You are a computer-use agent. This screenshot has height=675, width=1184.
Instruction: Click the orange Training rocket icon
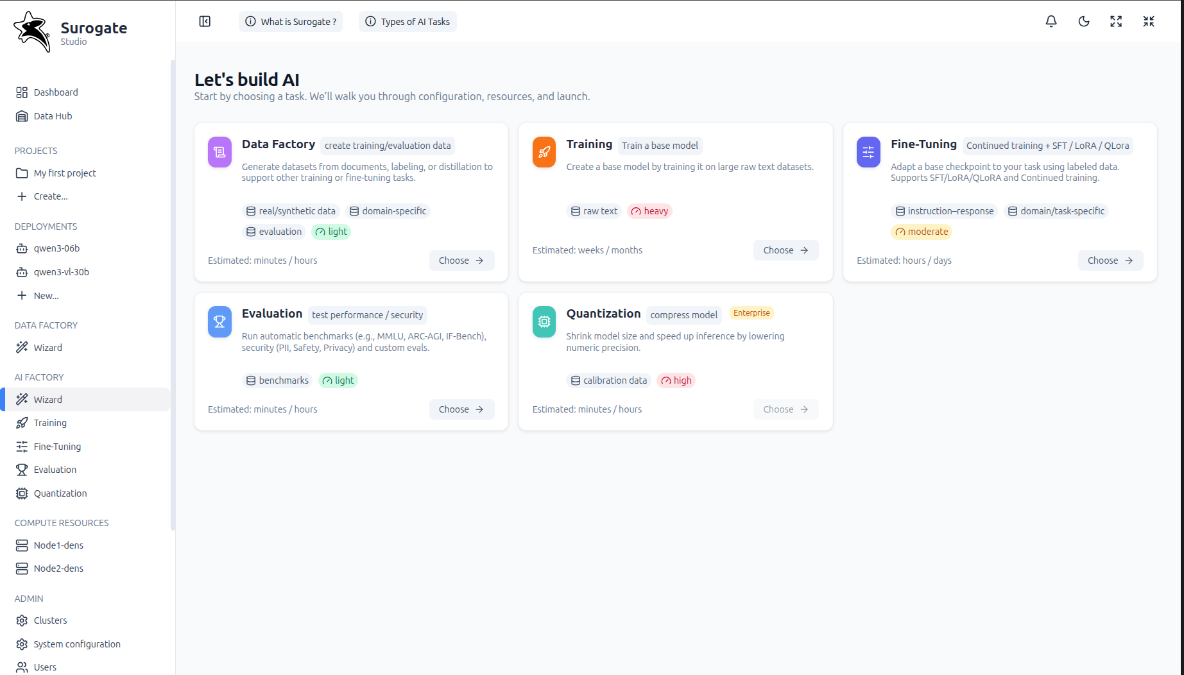click(544, 152)
